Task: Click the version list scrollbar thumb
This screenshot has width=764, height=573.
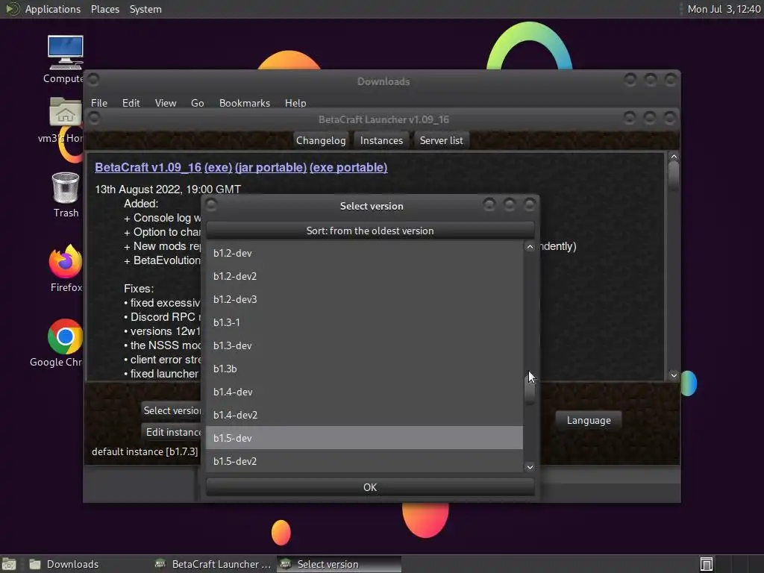Action: (x=530, y=389)
